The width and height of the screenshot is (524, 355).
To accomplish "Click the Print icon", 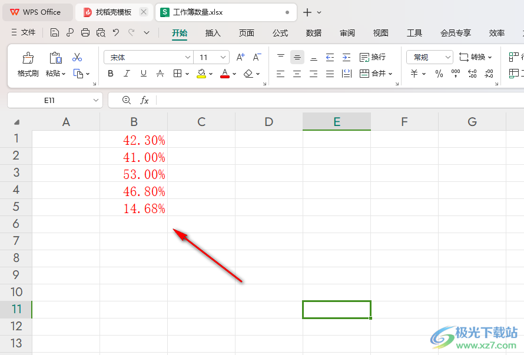I will coord(85,32).
